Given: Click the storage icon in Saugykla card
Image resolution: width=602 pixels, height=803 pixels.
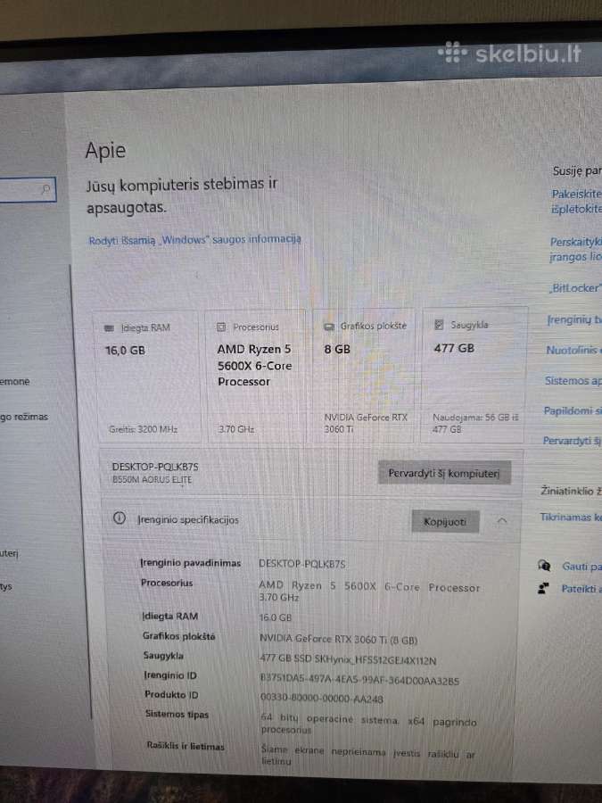Looking at the screenshot, I should click(x=439, y=325).
